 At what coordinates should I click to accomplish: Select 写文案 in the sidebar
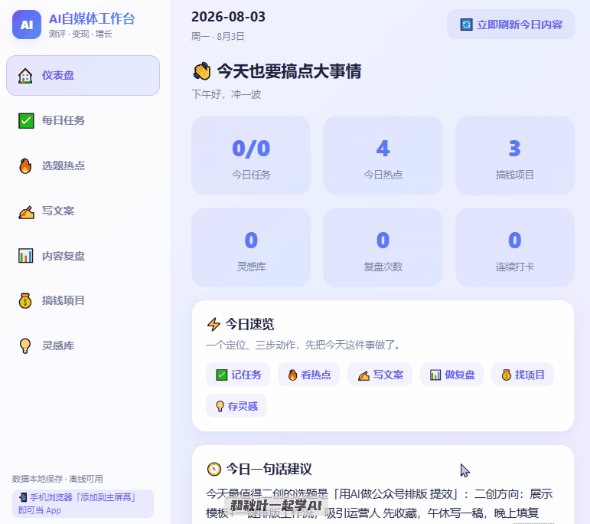83,211
